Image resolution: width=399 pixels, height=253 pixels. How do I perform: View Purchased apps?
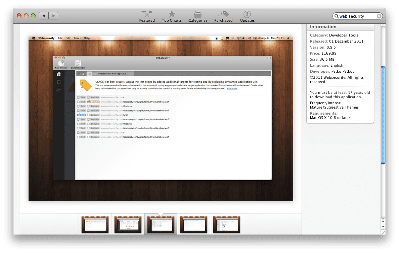point(223,16)
